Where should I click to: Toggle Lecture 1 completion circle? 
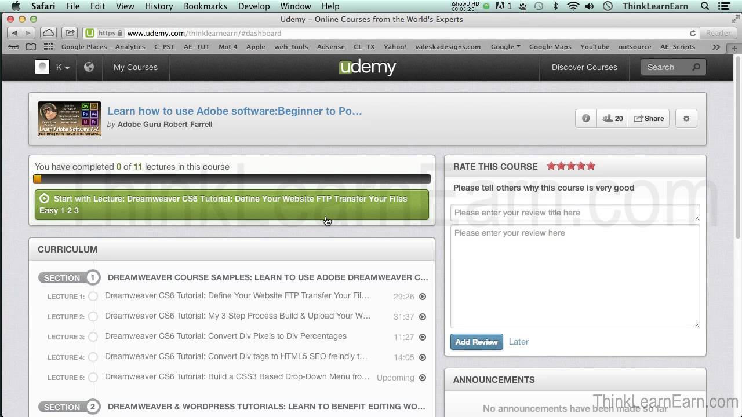pos(93,296)
